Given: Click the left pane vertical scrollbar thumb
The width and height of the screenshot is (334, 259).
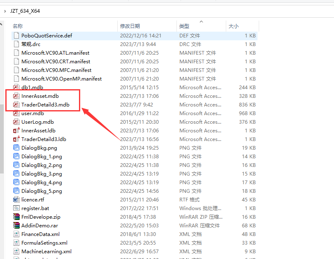Looking at the screenshot, I should click(x=2, y=139).
